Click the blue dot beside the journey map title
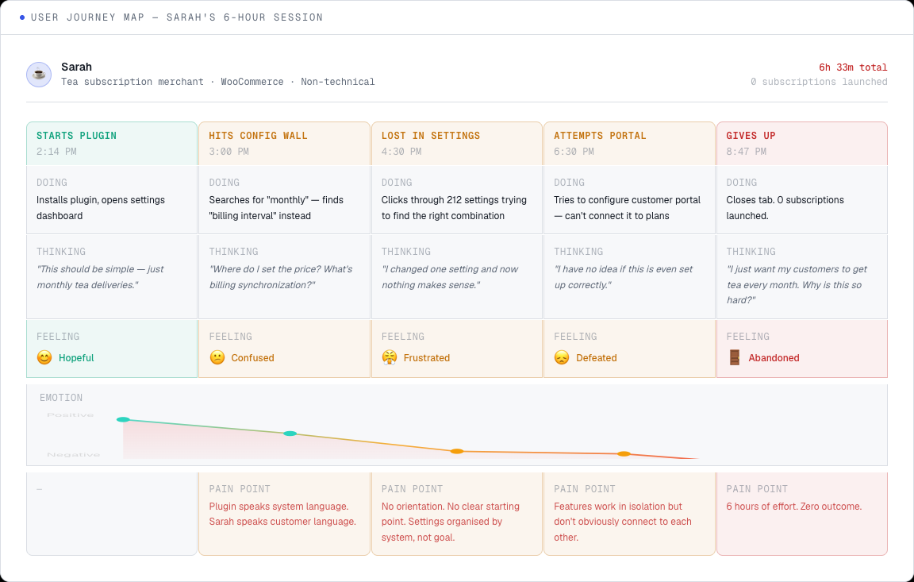Image resolution: width=914 pixels, height=582 pixels. [21, 17]
